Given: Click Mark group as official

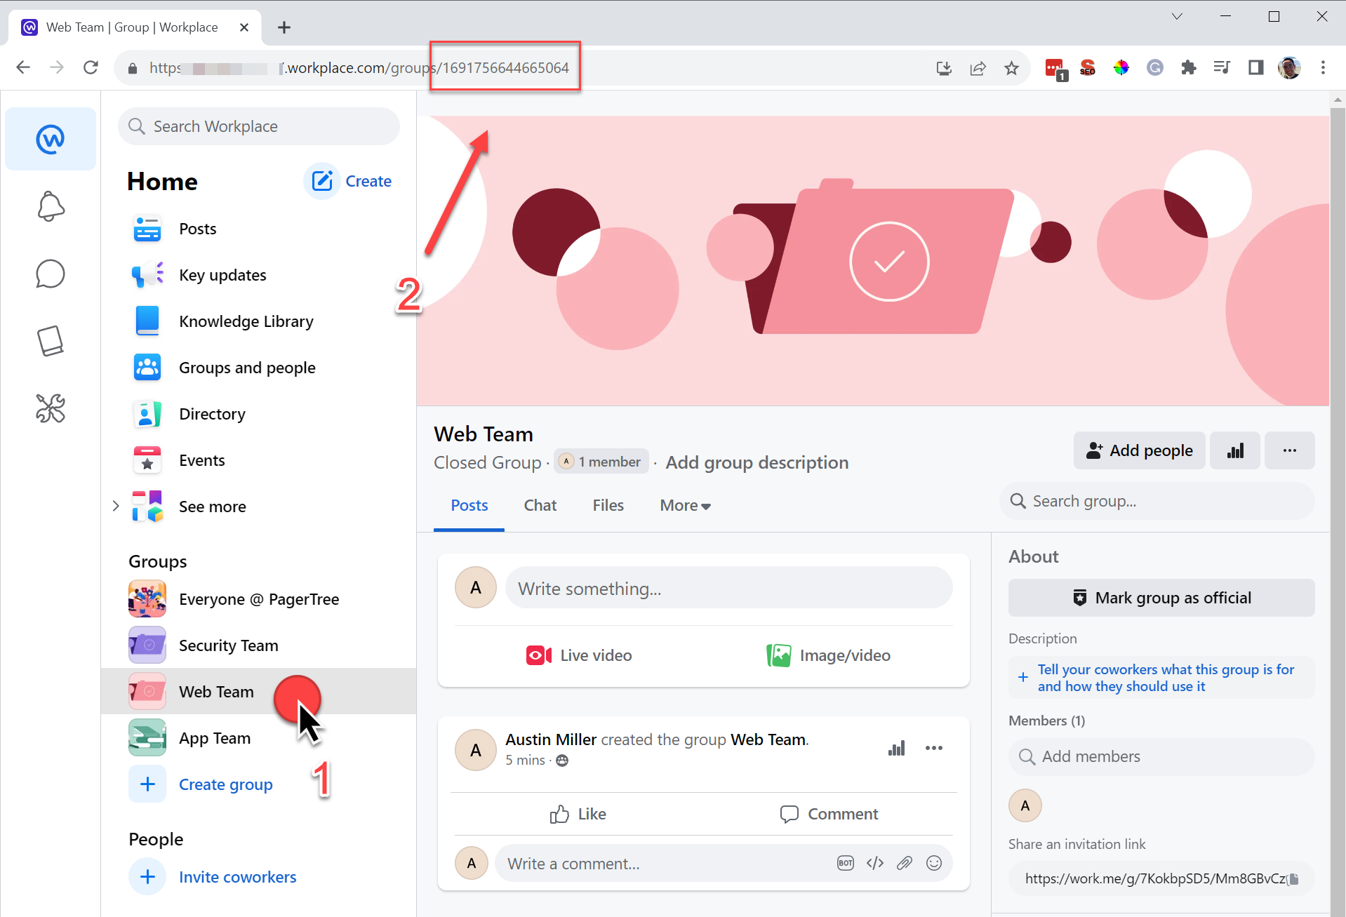Looking at the screenshot, I should [x=1161, y=598].
